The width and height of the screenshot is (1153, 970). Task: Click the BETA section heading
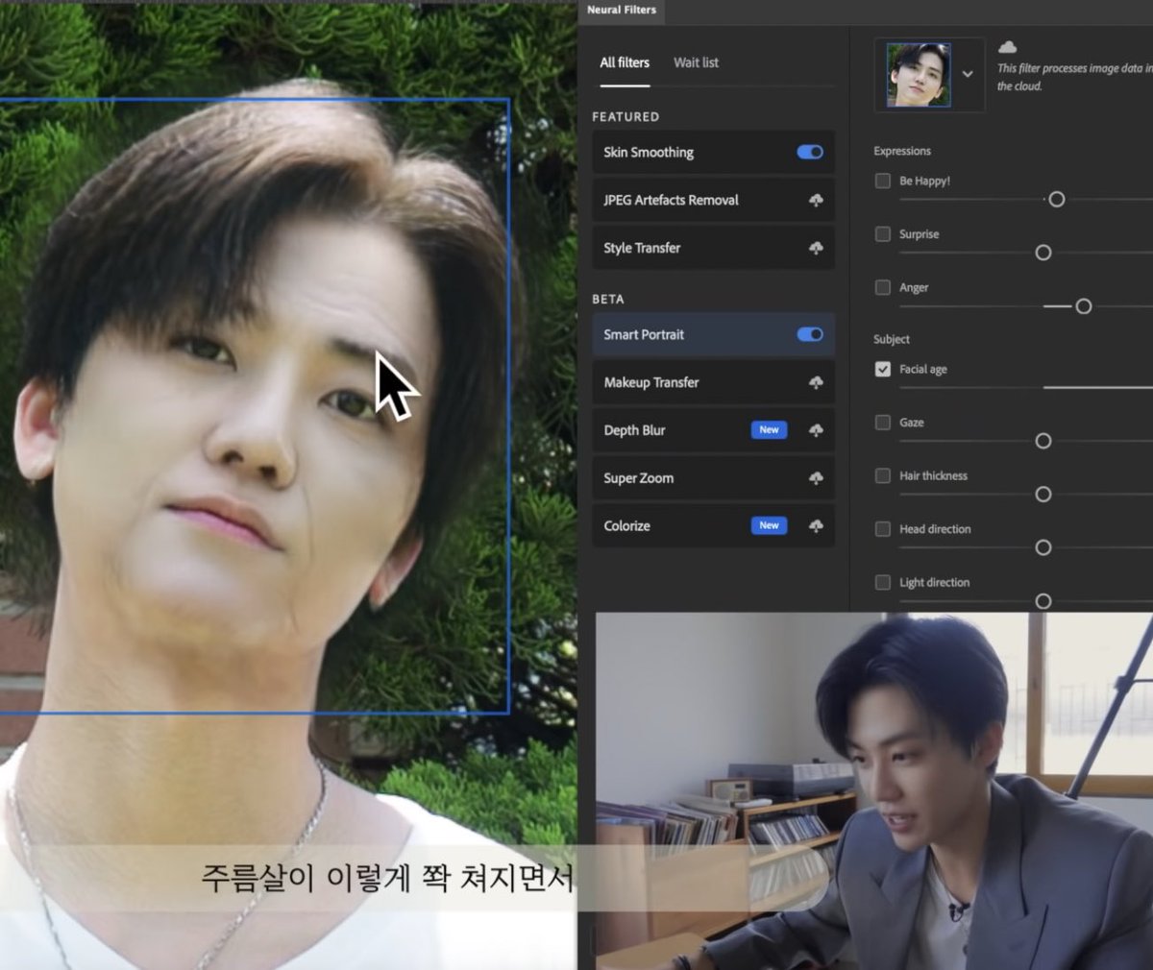[x=608, y=299]
